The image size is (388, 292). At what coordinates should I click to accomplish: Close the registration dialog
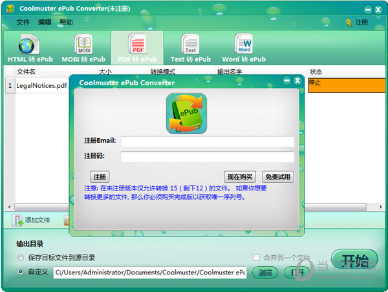pos(297,81)
